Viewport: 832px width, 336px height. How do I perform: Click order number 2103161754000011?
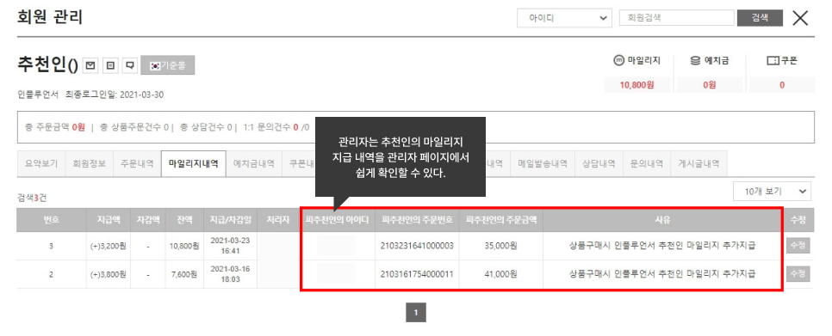point(417,273)
